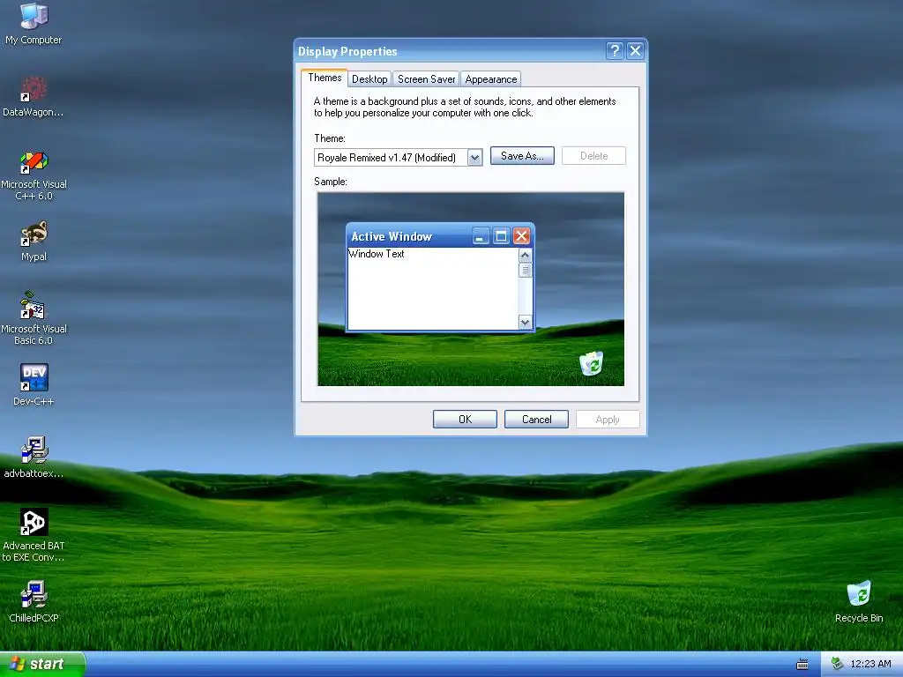Screen dimensions: 903x677
Task: Switch to the Desktop tab
Action: click(369, 78)
